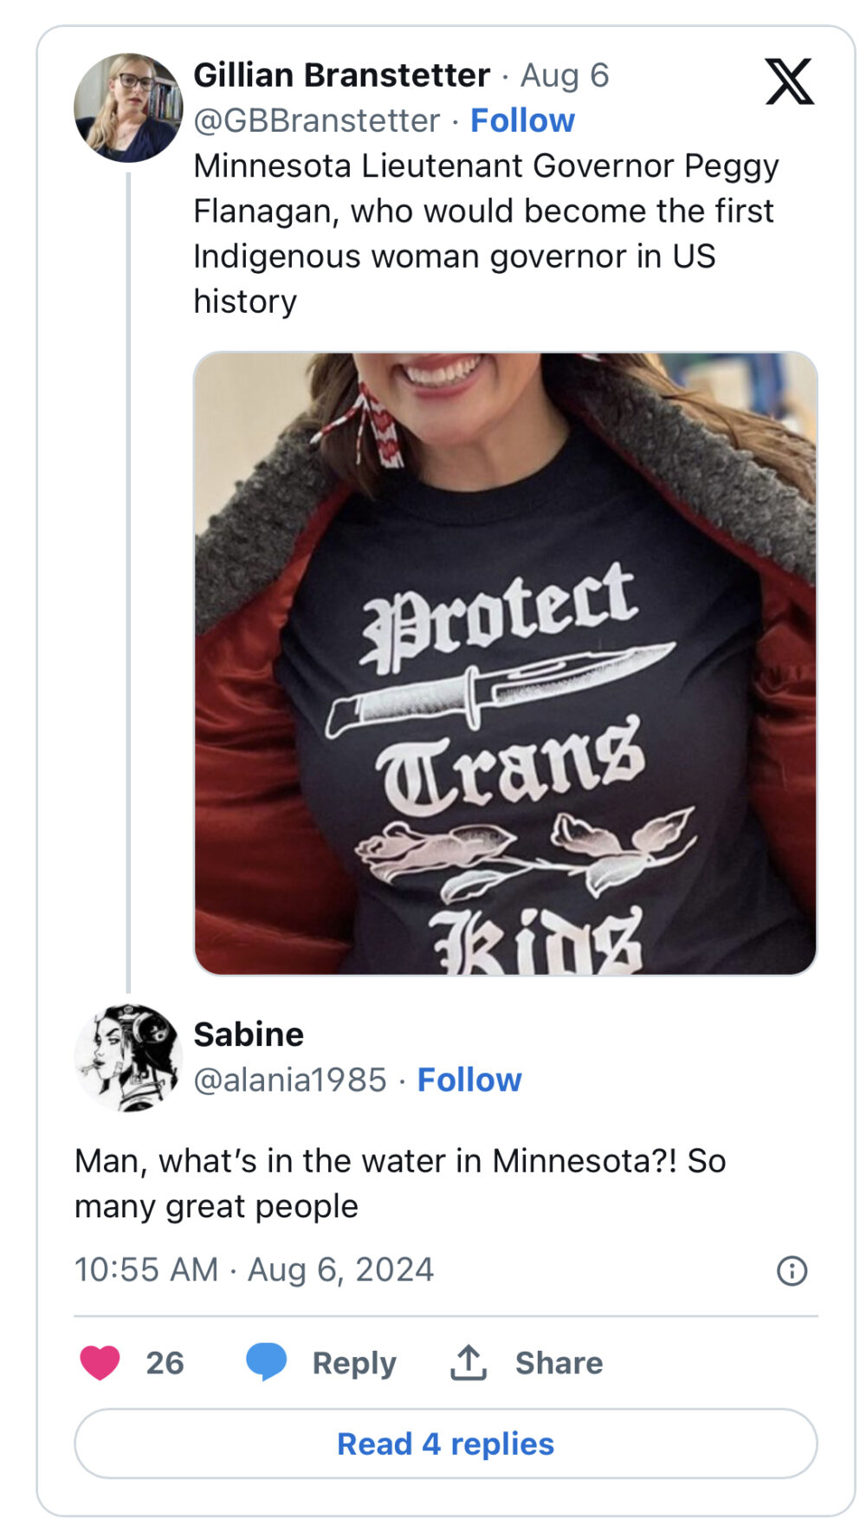Open the 10:55 AM · Aug 6, 2024 timestamp

(x=254, y=1269)
